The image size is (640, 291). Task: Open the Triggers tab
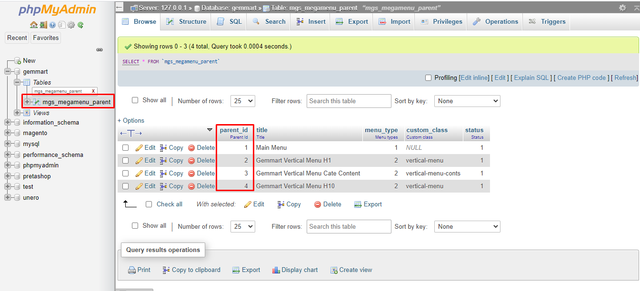(x=547, y=22)
